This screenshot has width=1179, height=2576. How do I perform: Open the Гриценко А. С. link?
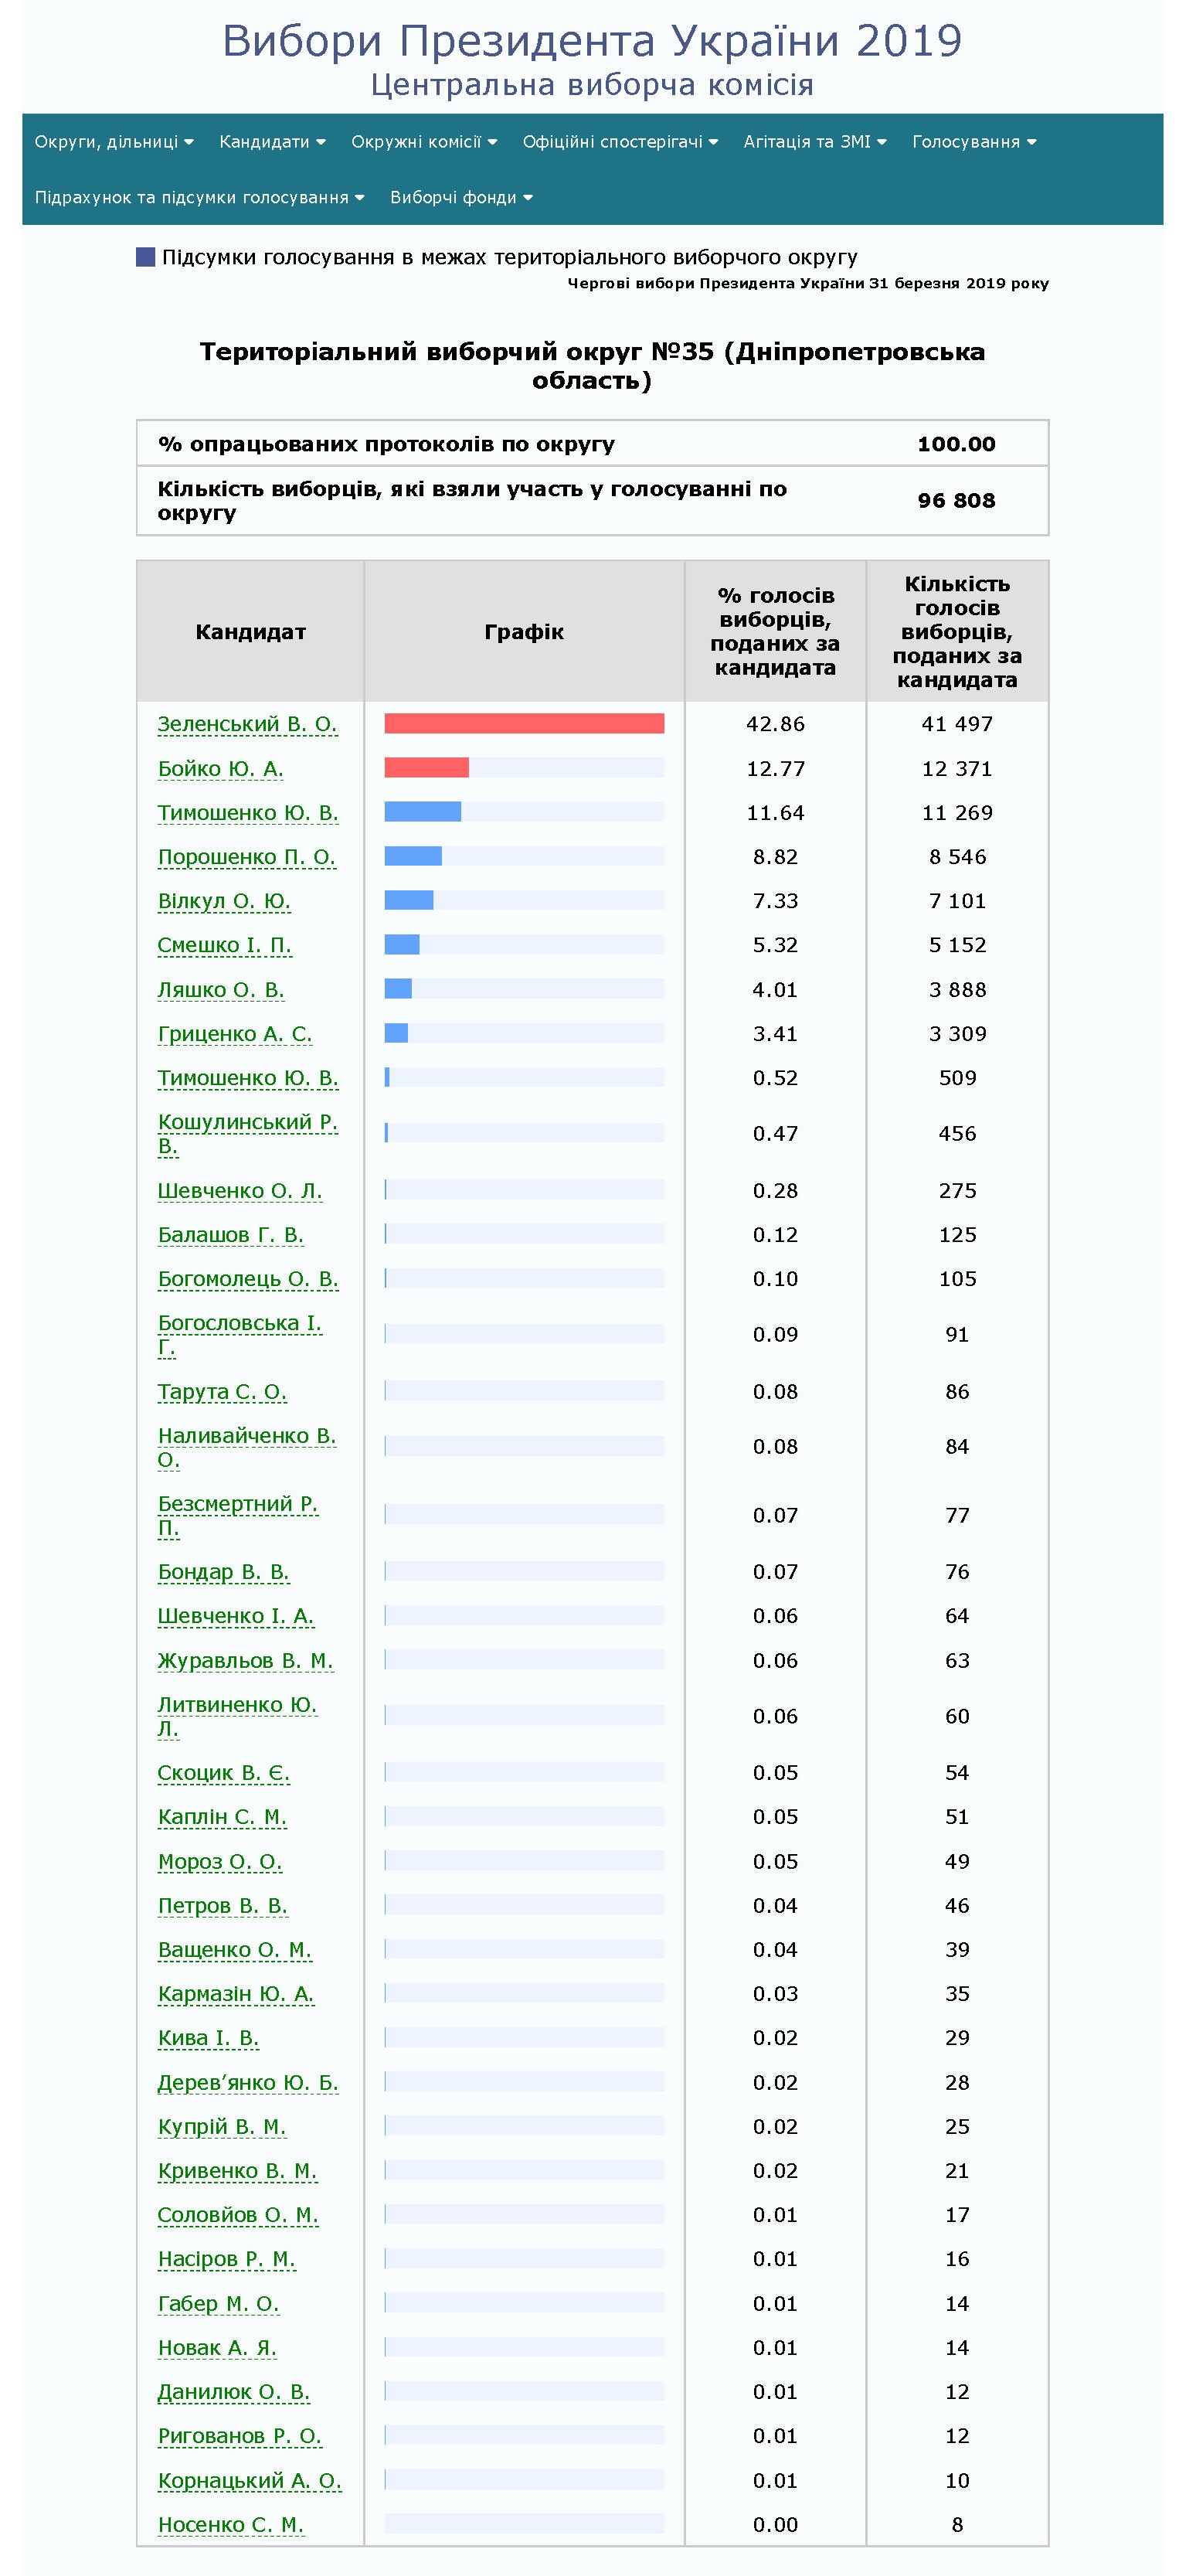pos(234,1034)
